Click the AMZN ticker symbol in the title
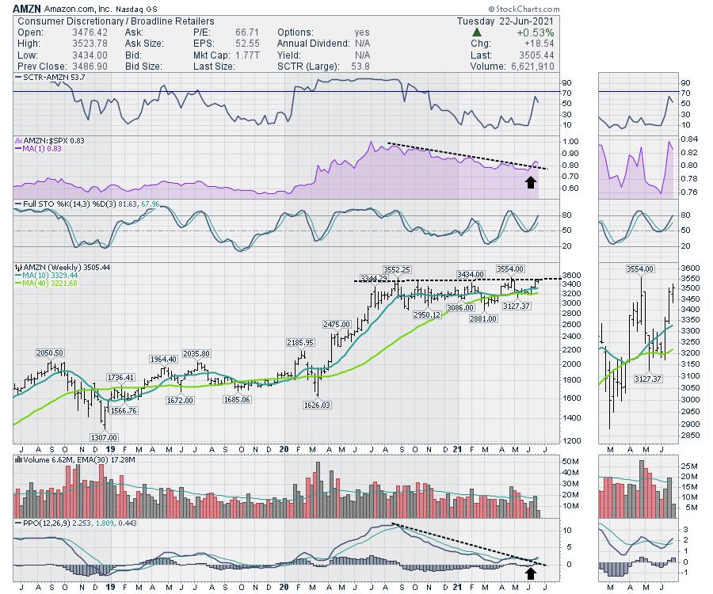 tap(27, 9)
